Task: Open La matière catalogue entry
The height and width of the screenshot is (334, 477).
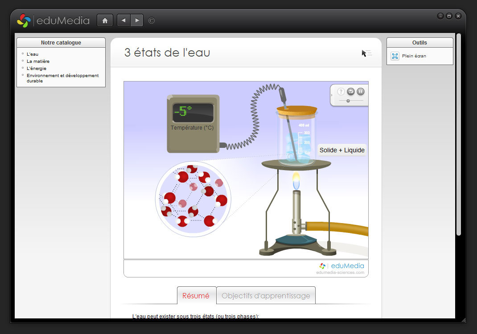Action: [38, 61]
